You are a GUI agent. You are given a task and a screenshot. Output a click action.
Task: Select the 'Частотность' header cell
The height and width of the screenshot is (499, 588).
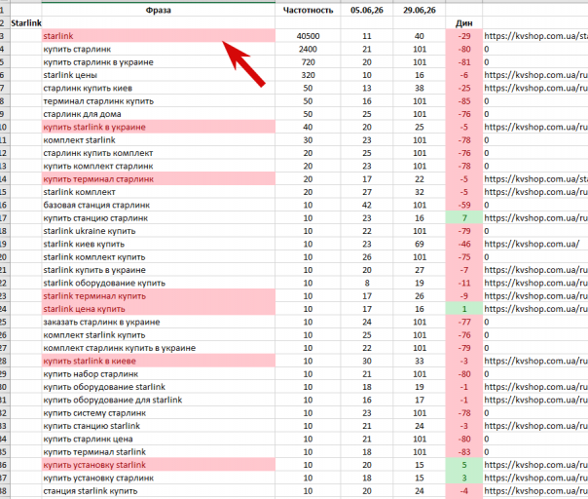(x=308, y=10)
